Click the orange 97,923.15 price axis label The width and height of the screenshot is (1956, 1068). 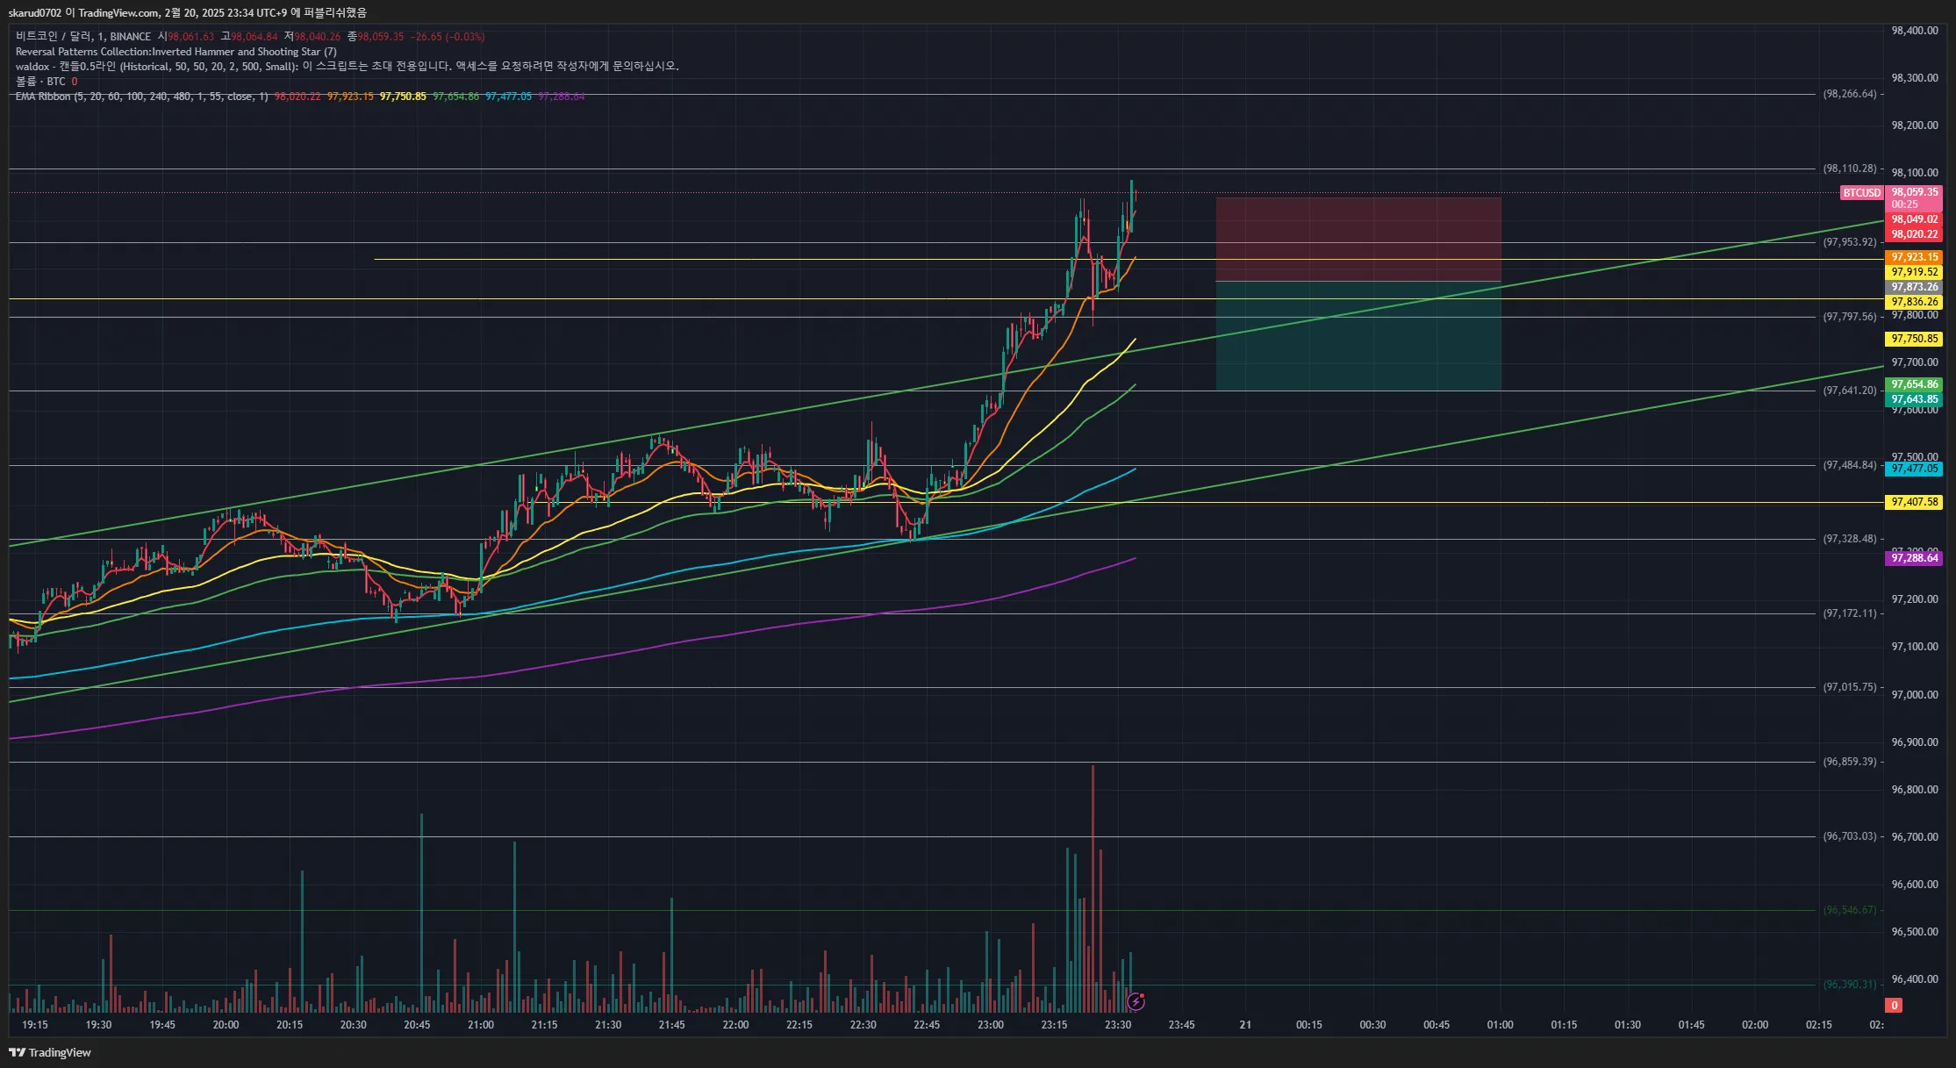(x=1915, y=257)
